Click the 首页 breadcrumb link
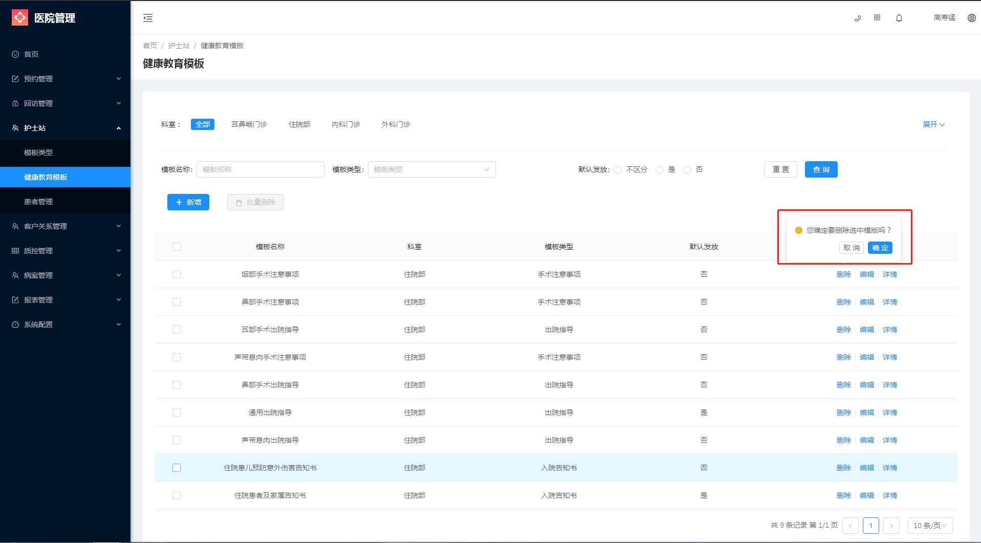Viewport: 981px width, 543px height. [150, 46]
